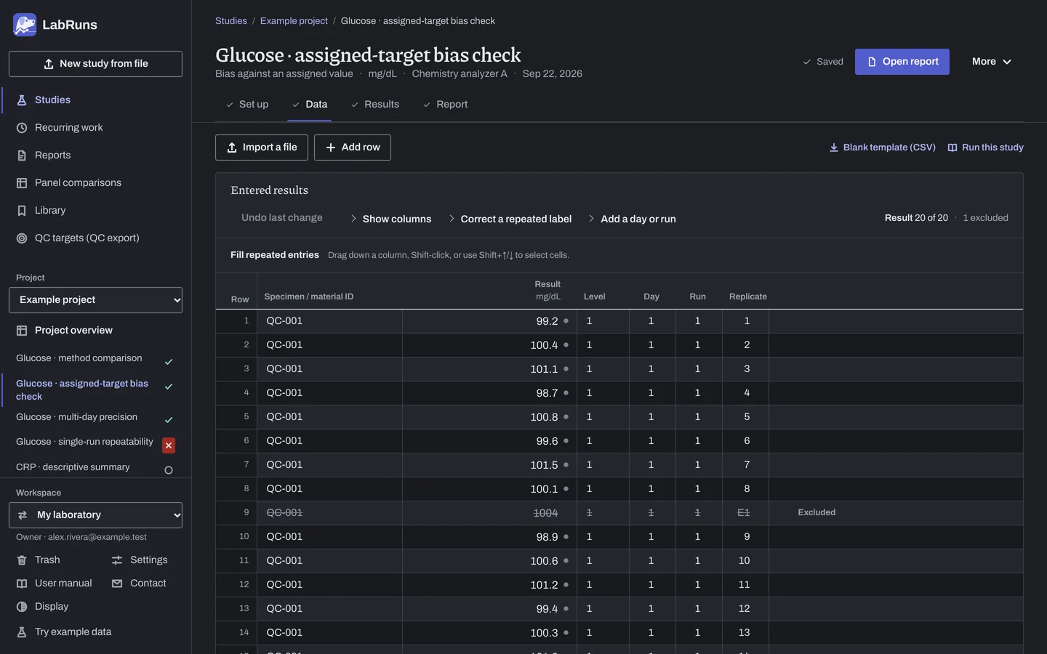Switch to the Set up tab

point(247,105)
